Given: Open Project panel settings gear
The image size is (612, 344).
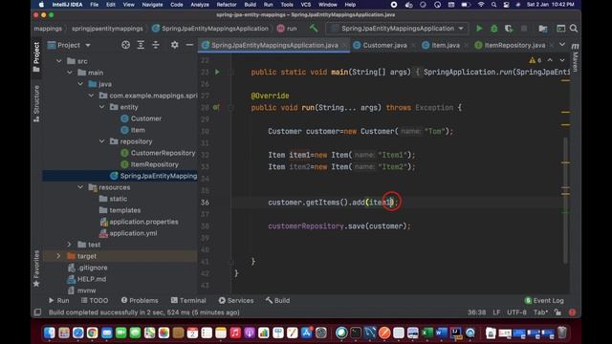Looking at the screenshot, I should [x=174, y=45].
